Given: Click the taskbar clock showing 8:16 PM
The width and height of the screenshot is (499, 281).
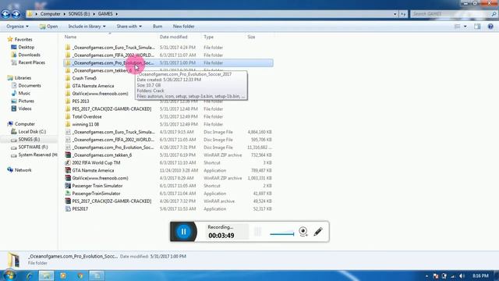Looking at the screenshot, I should (x=480, y=276).
